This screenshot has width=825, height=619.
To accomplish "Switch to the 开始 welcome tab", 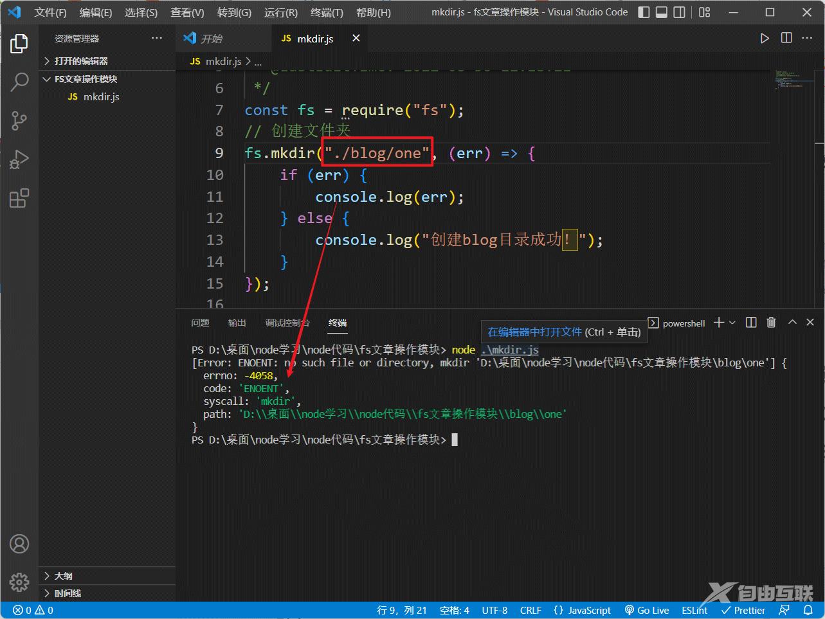I will pos(222,39).
